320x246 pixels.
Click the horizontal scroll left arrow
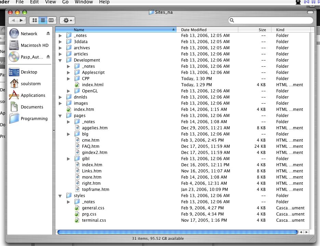pos(301,232)
